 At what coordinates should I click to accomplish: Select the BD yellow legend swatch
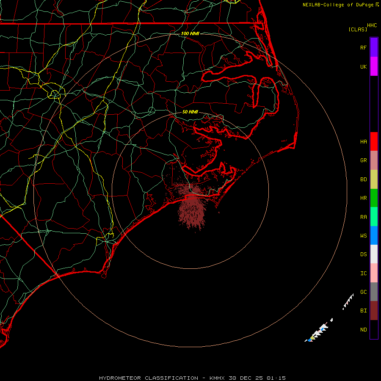[374, 179]
